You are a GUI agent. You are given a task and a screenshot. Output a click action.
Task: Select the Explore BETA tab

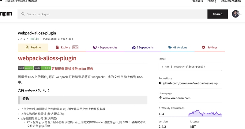point(67,47)
